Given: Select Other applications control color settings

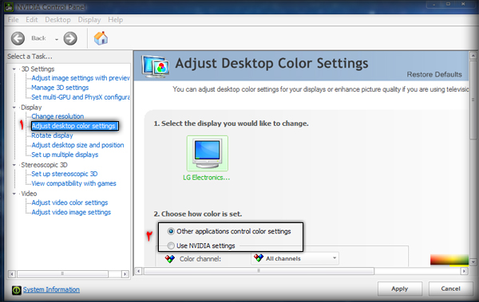Looking at the screenshot, I should click(171, 232).
